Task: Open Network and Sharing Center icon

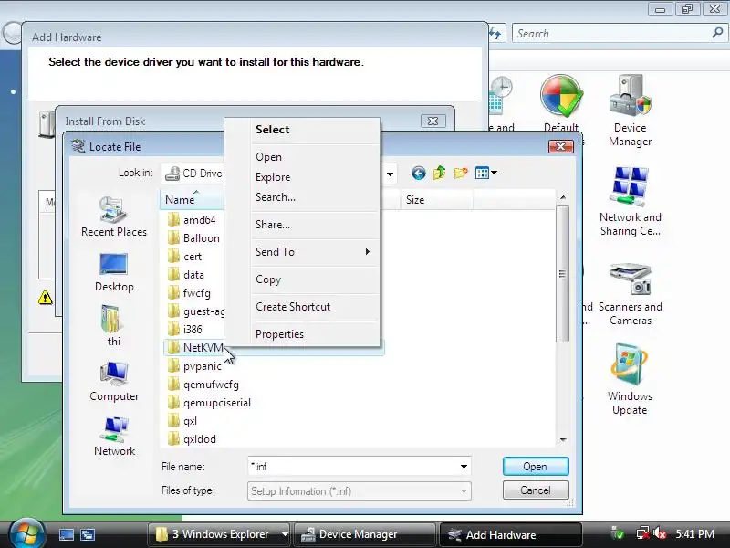Action: tap(630, 201)
